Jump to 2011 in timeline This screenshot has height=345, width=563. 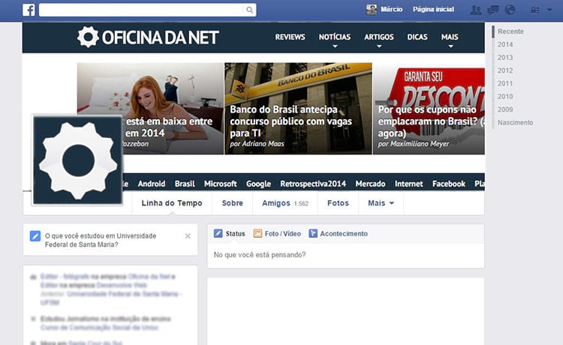pos(505,83)
